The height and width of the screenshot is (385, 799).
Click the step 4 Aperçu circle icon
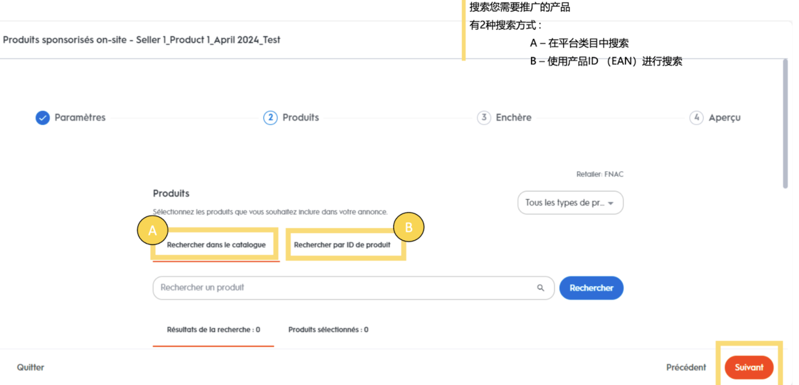pyautogui.click(x=696, y=118)
